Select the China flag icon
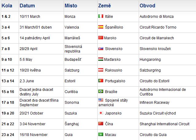 (x=101, y=124)
